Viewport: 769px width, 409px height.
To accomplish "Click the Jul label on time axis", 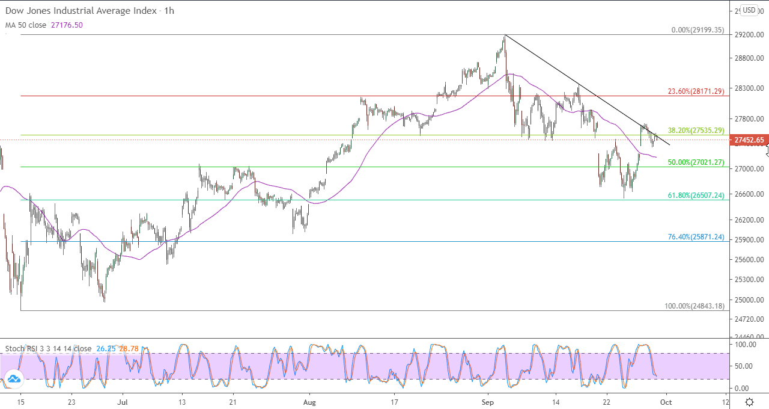I will 122,401.
